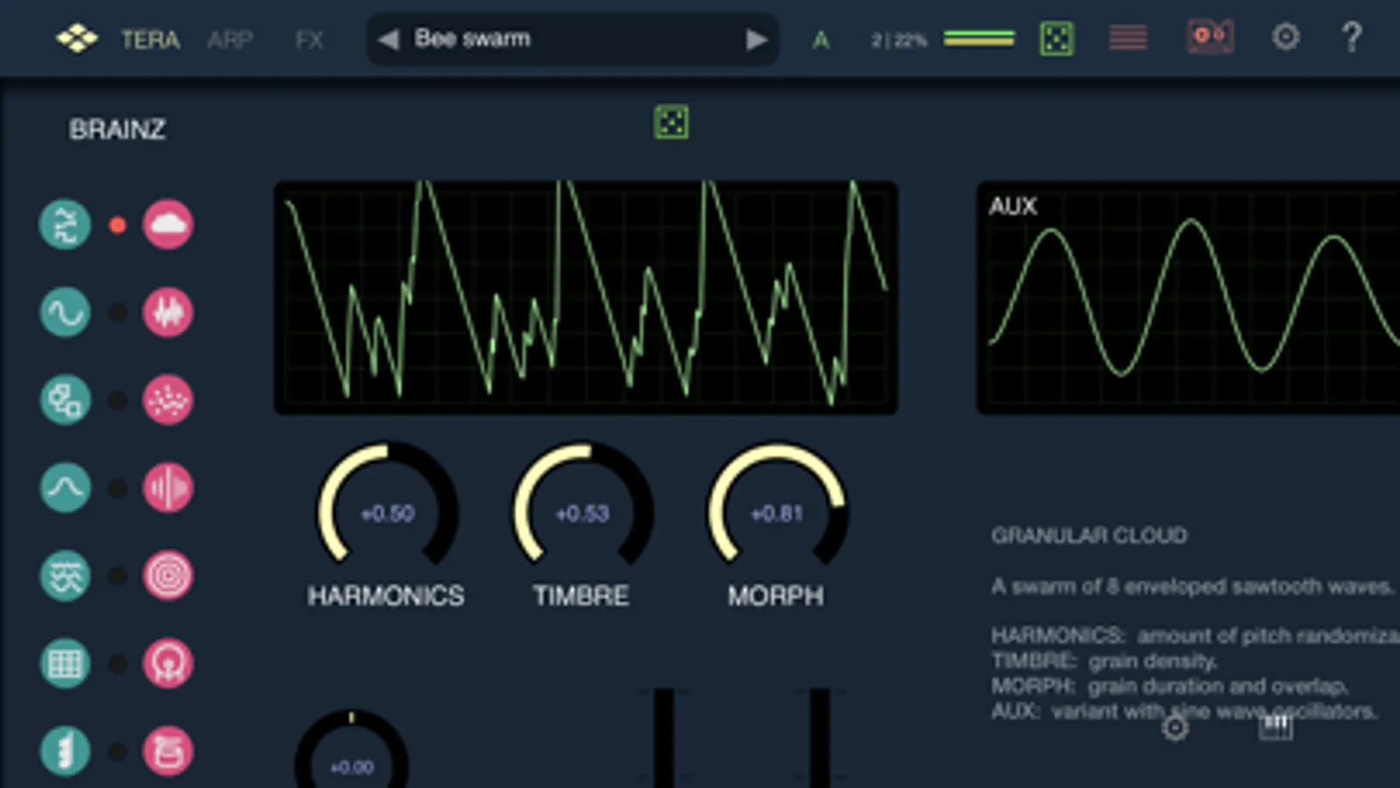Select the pink cloud granular engine icon
1400x788 pixels.
[168, 225]
